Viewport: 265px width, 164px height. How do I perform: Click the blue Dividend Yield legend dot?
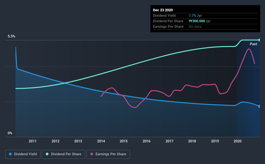tap(10, 154)
